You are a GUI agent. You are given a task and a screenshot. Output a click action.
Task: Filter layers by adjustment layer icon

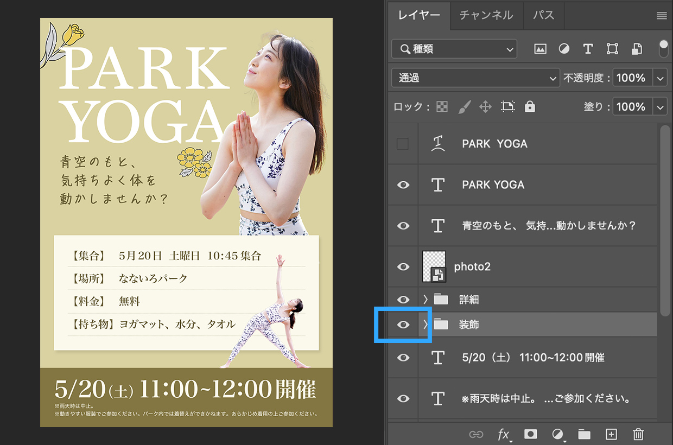coord(564,49)
